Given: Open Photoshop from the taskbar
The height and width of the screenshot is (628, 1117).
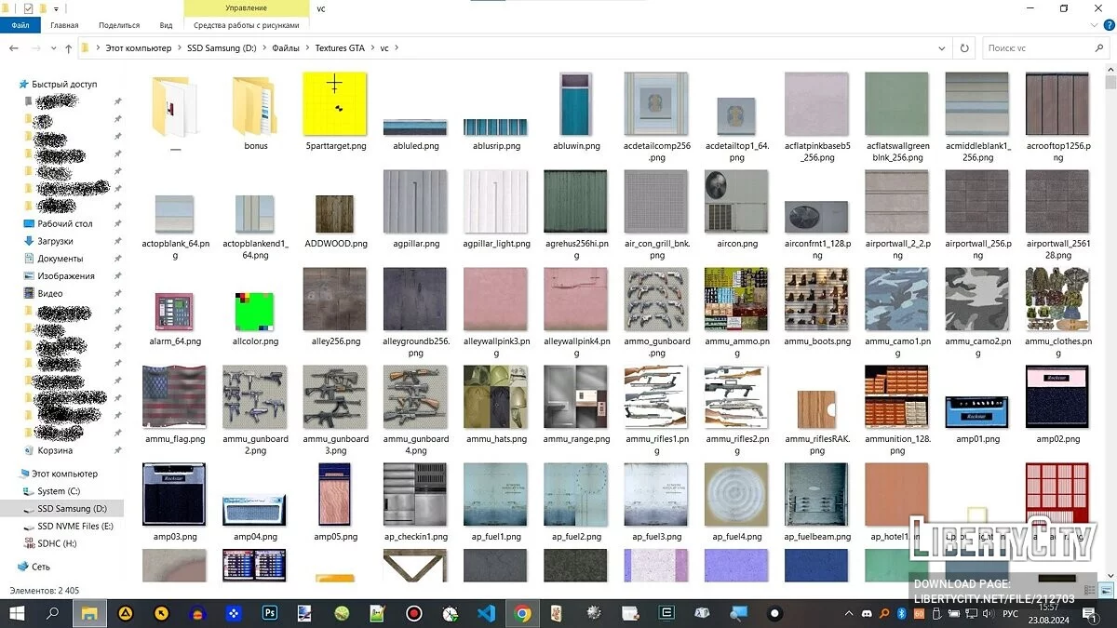Looking at the screenshot, I should [x=270, y=613].
